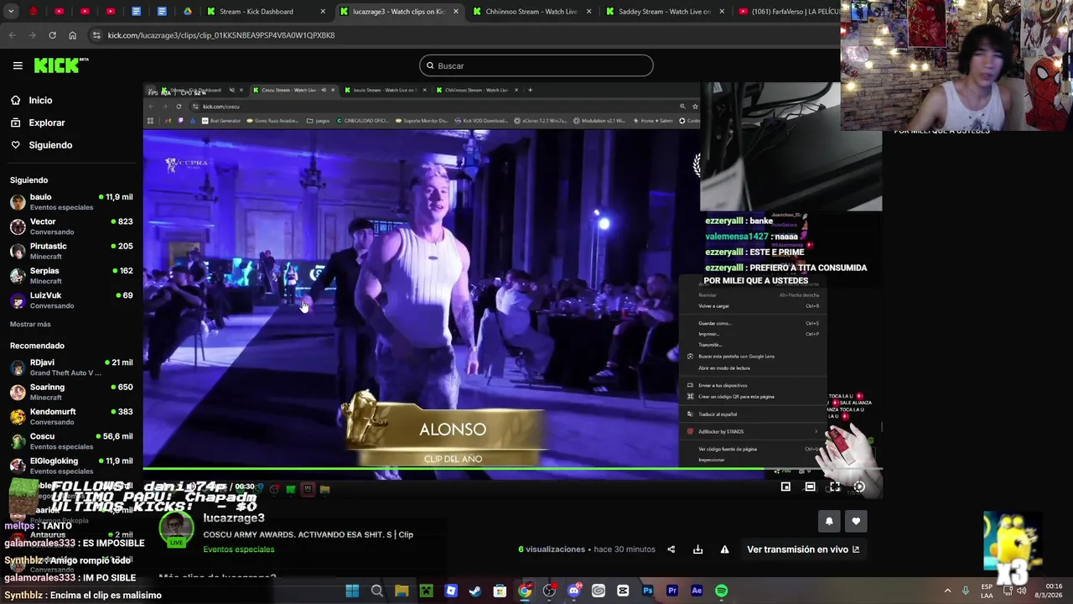Image resolution: width=1073 pixels, height=604 pixels.
Task: Close the lucazrage3 clips tab
Action: point(456,12)
